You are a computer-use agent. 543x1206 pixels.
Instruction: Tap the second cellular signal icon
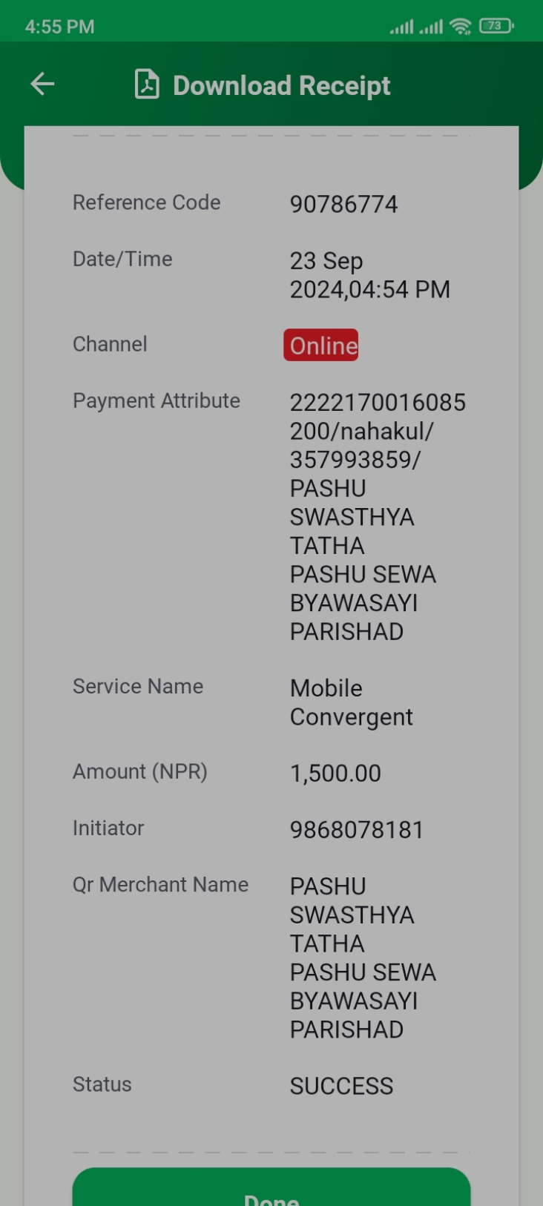[430, 27]
